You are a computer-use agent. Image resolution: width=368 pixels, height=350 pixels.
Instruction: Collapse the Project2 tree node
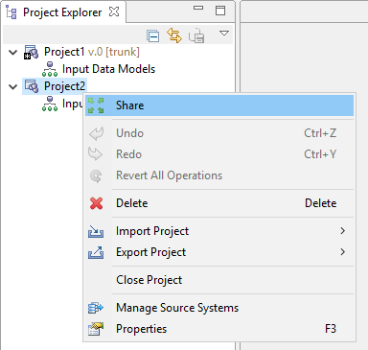tap(13, 86)
